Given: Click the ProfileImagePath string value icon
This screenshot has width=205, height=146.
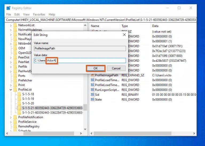Looking at the screenshot, I should [x=92, y=75].
